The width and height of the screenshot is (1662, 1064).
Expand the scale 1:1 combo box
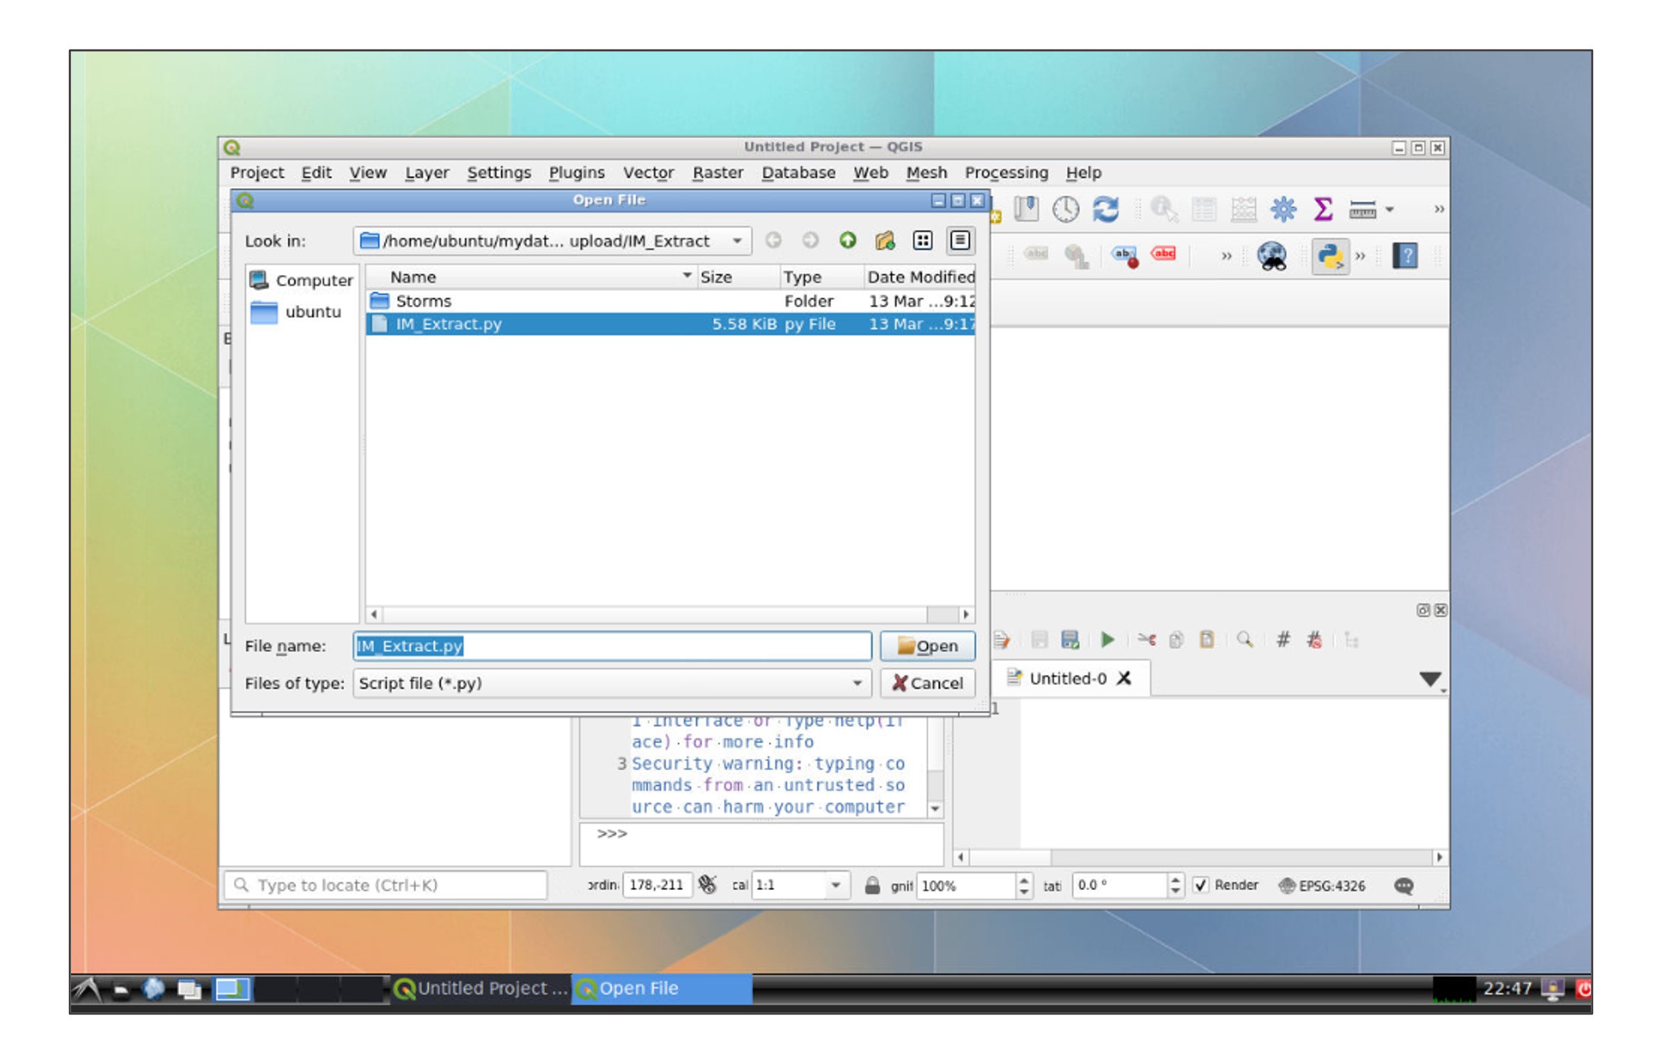[x=835, y=885]
